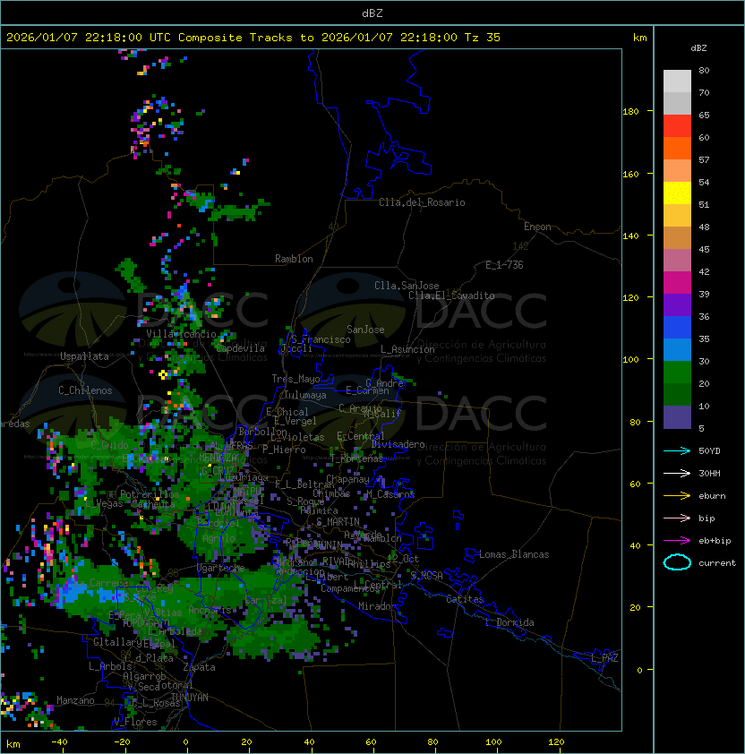The height and width of the screenshot is (754, 745).
Task: Click the '100' km tick on right axis
Action: 630,360
